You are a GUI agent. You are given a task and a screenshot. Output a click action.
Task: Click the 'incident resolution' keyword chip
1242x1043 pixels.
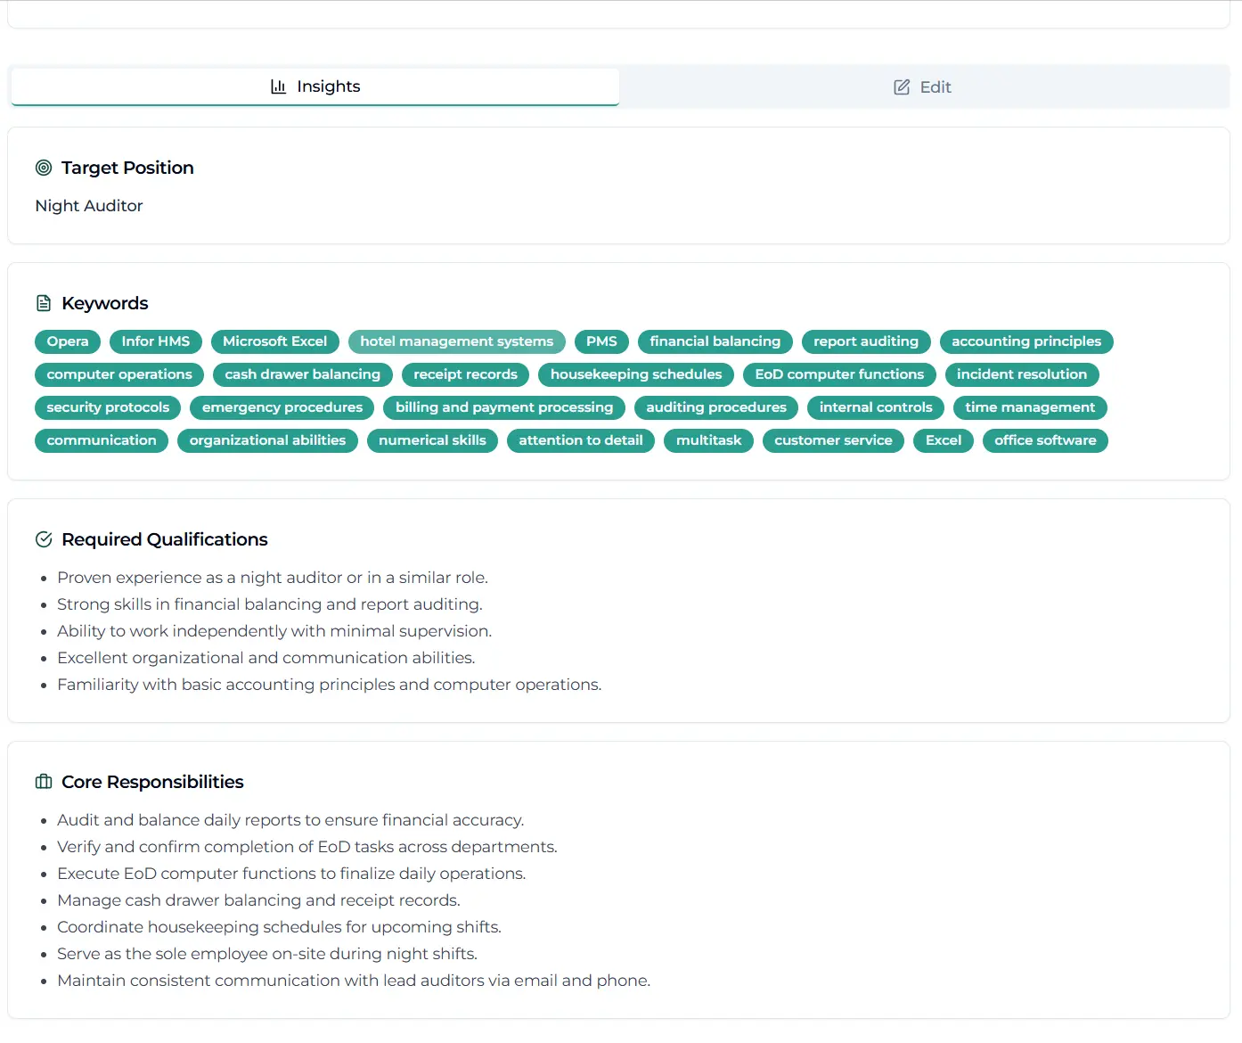1022,374
